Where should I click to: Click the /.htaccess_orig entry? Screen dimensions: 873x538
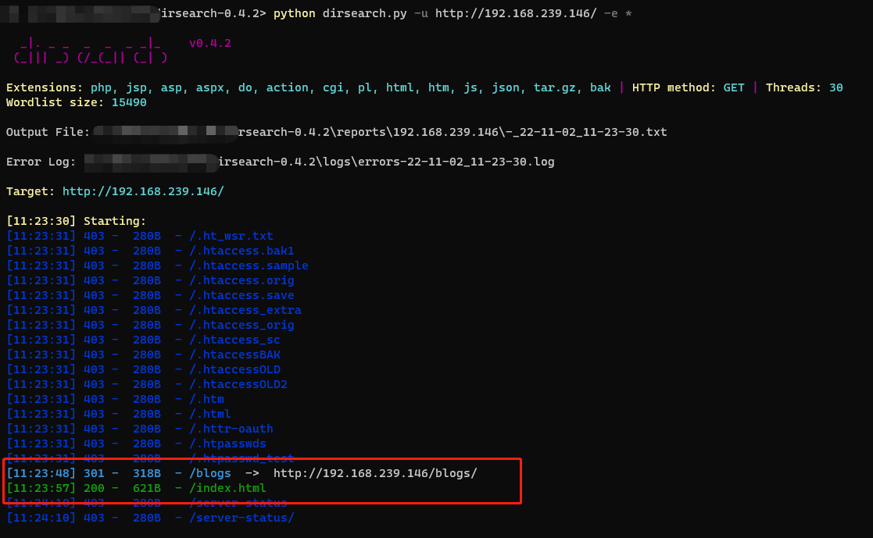pyautogui.click(x=242, y=325)
